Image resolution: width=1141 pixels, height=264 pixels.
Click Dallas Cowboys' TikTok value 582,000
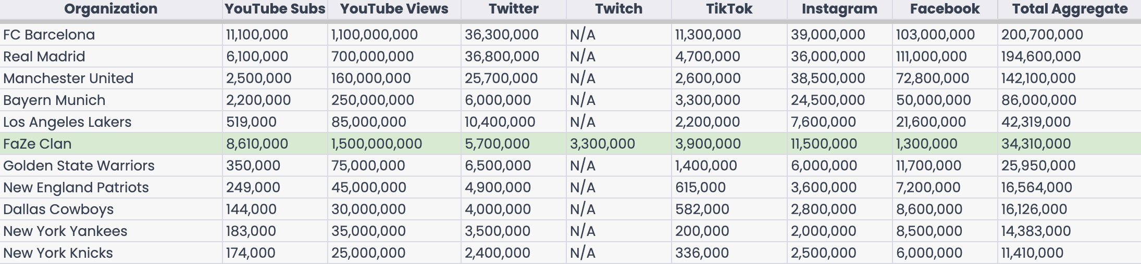tap(702, 209)
